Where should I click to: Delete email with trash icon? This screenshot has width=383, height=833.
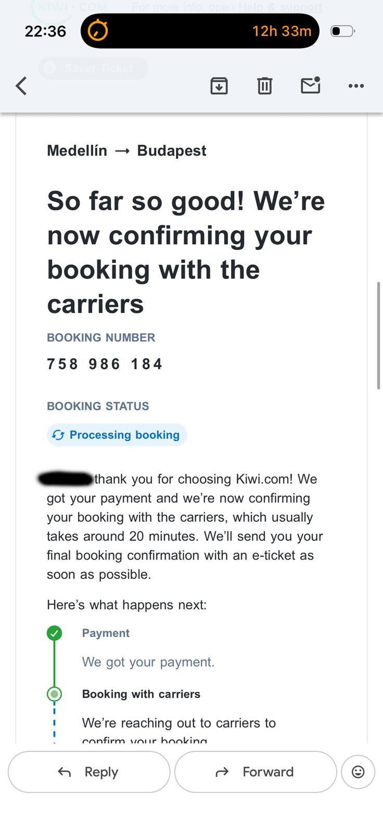pos(264,86)
